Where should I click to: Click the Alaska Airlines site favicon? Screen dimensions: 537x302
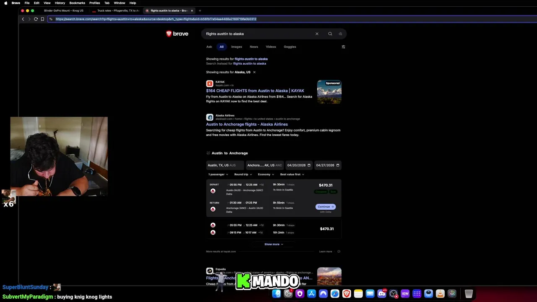(210, 117)
